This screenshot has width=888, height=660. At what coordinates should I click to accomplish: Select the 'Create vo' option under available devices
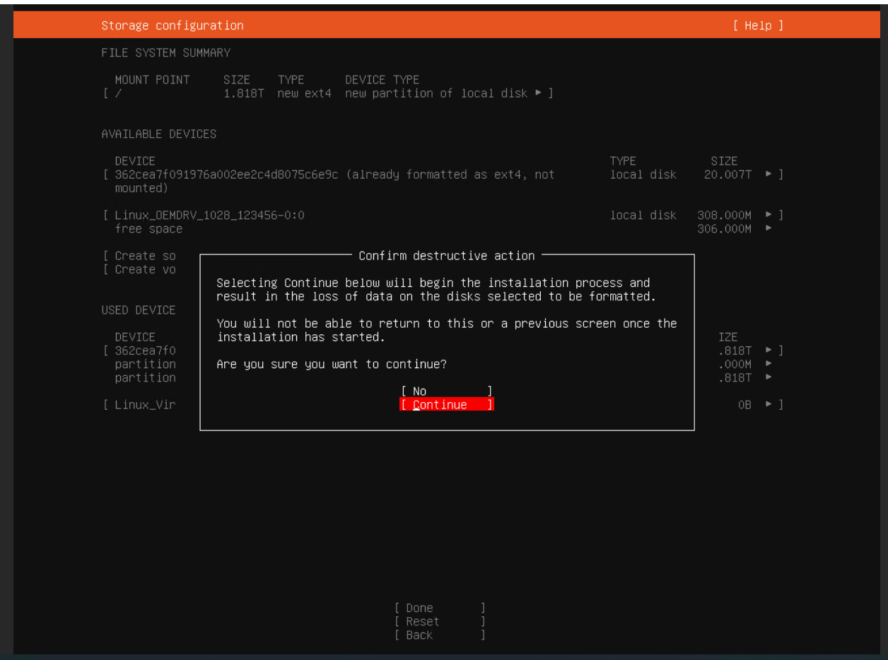coord(145,269)
